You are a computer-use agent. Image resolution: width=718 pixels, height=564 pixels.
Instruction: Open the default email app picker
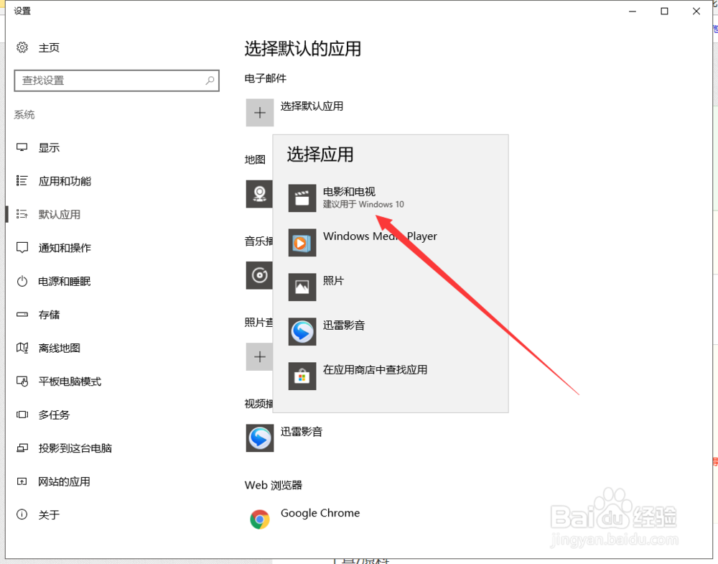pos(259,112)
